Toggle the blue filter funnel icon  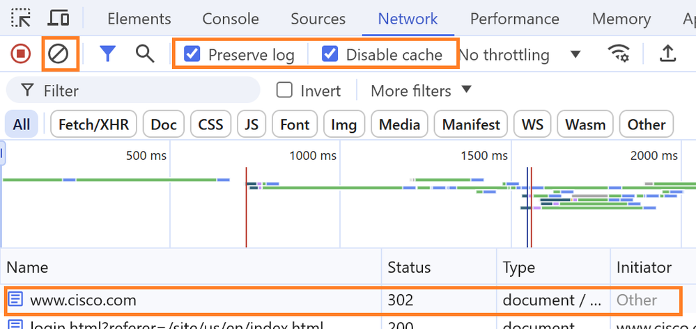[107, 54]
